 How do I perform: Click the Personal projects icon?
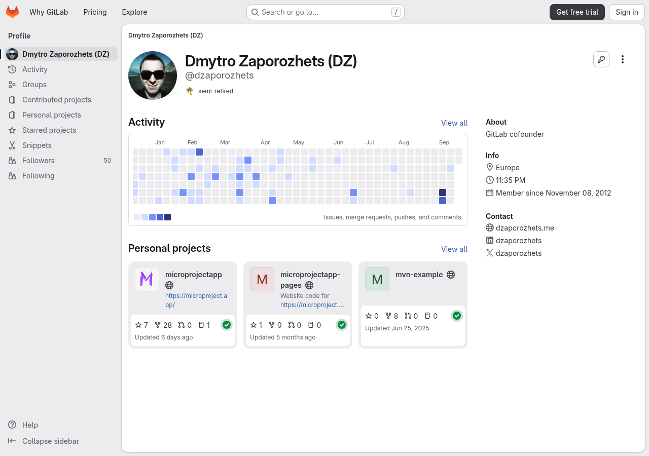(x=12, y=115)
